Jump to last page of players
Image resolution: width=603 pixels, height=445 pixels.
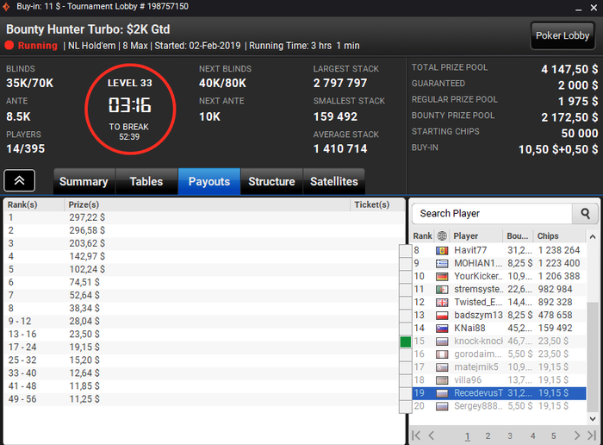[592, 436]
